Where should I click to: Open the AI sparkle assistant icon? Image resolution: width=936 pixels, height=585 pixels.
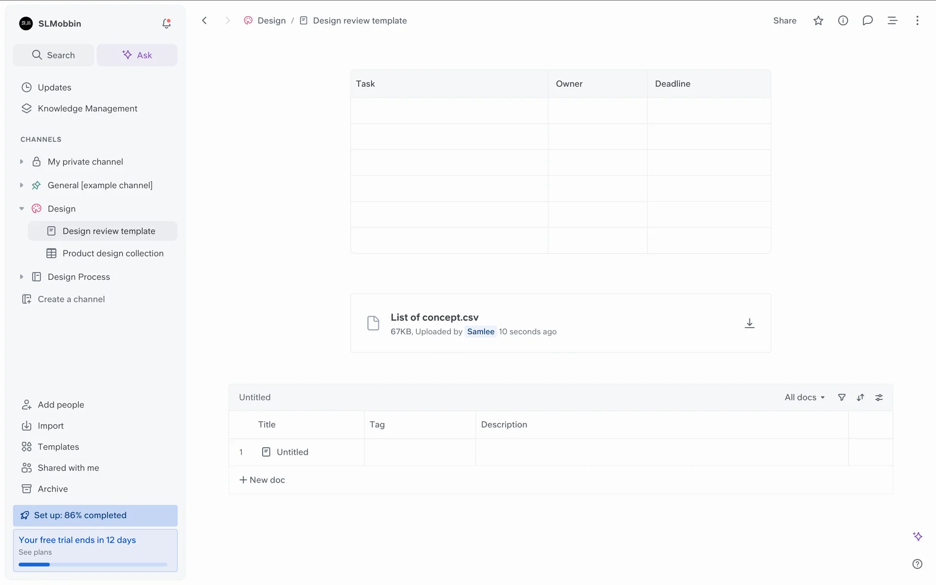tap(917, 536)
